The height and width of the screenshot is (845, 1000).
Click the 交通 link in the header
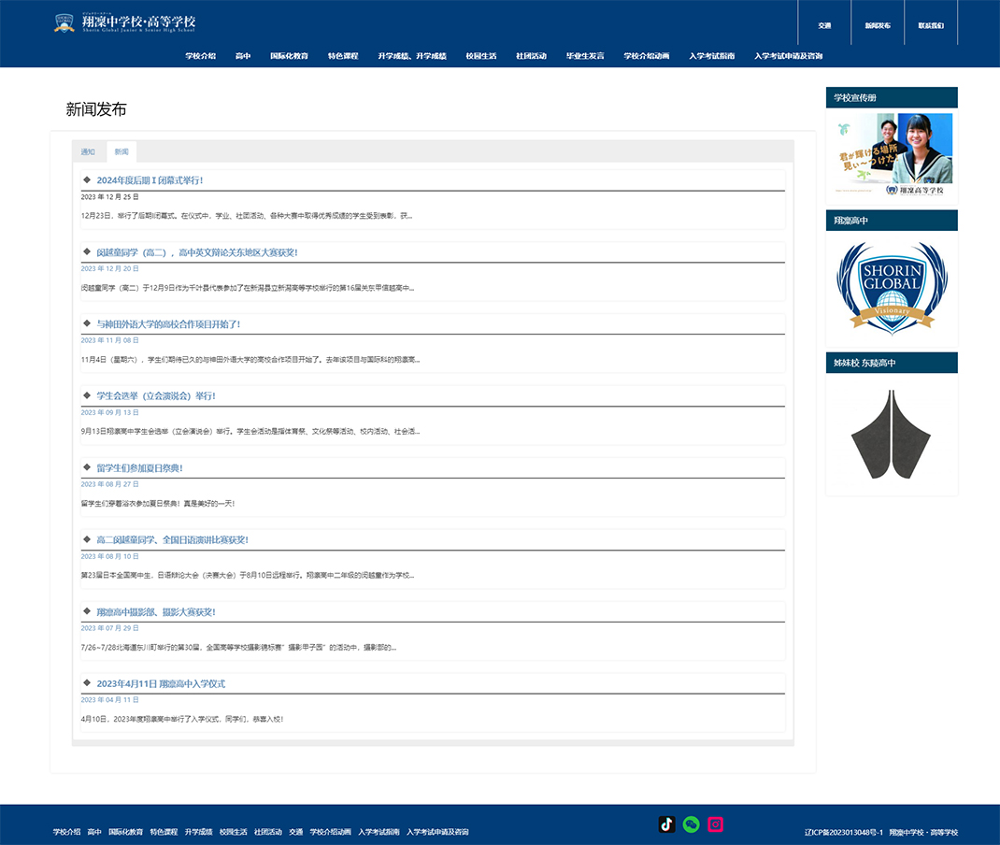pos(824,25)
